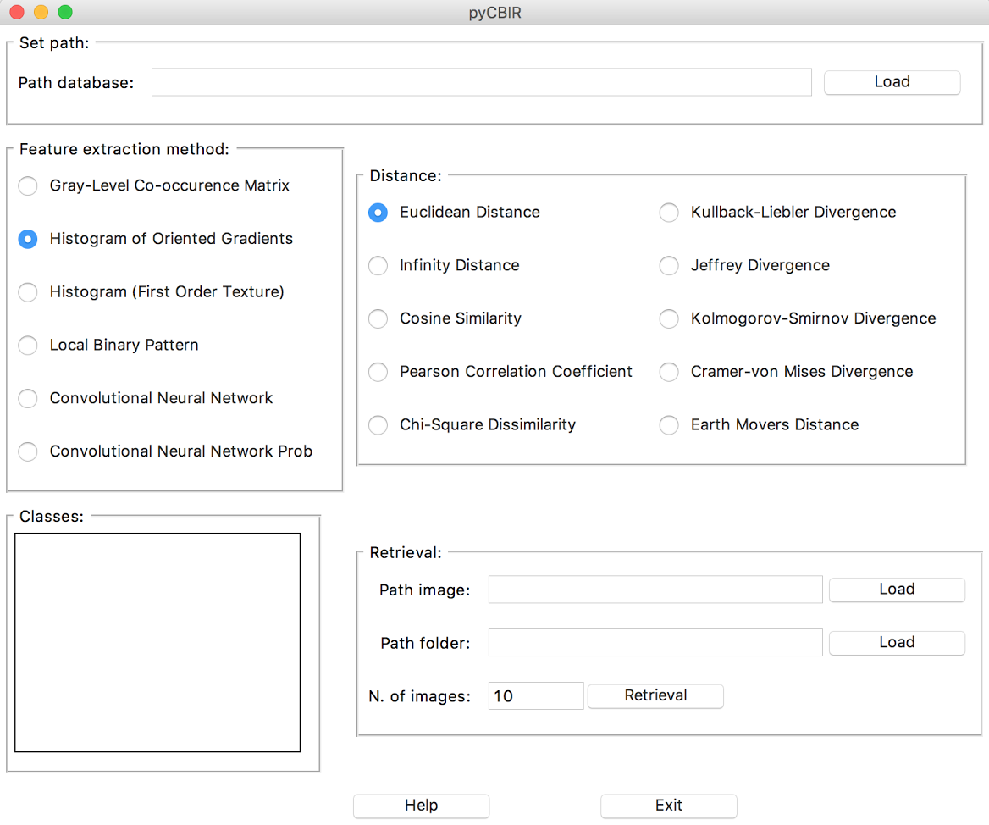Pick Pearson Correlation Coefficient option
This screenshot has width=989, height=825.
click(378, 372)
